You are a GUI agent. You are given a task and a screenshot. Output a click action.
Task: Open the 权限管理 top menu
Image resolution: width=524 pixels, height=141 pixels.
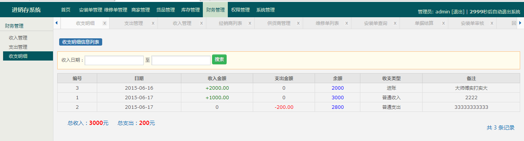240,10
